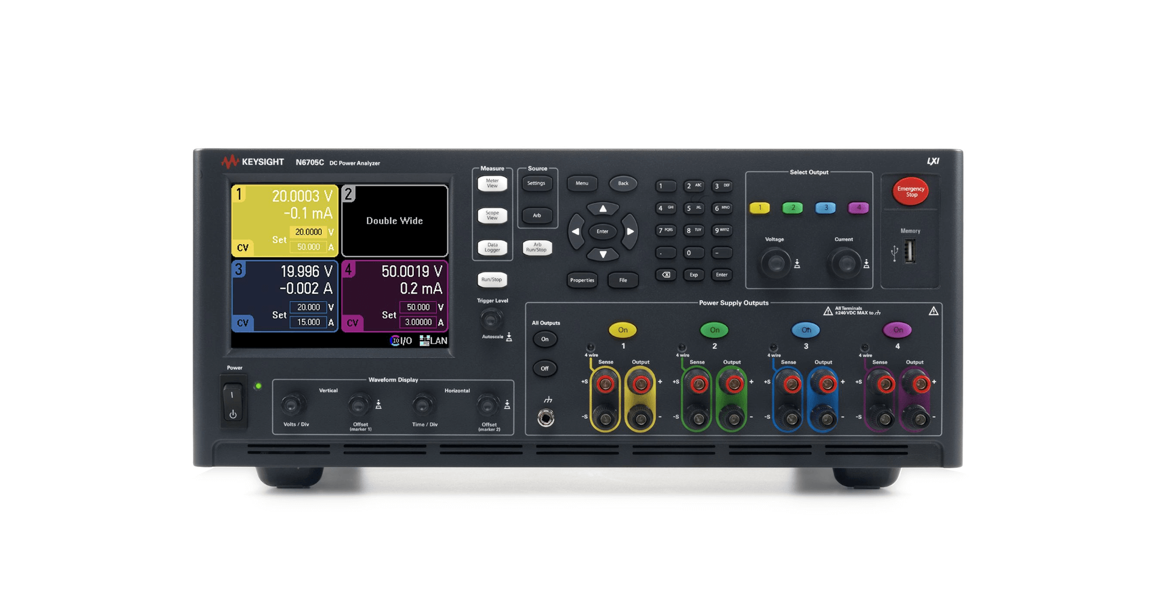
Task: Adjust horizontal Offset marker 2 knob
Action: [x=488, y=405]
